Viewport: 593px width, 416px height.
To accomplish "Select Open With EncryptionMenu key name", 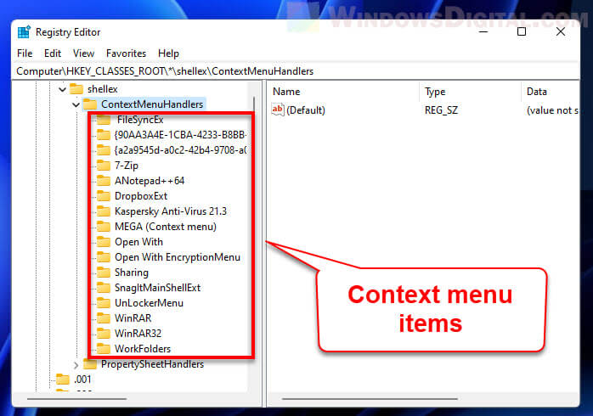I will pos(178,257).
